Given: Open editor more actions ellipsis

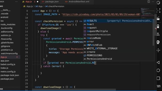Looking at the screenshot, I should (153, 2).
